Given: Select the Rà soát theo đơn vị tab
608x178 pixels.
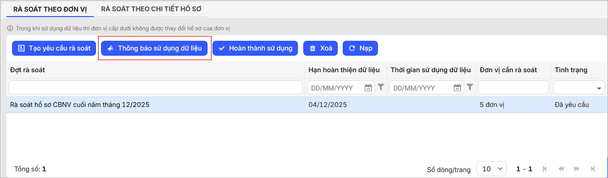Looking at the screenshot, I should 50,9.
